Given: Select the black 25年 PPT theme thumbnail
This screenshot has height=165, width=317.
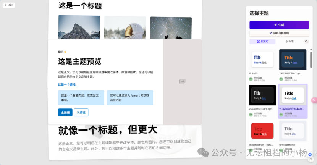Looking at the screenshot, I should [x=262, y=95].
